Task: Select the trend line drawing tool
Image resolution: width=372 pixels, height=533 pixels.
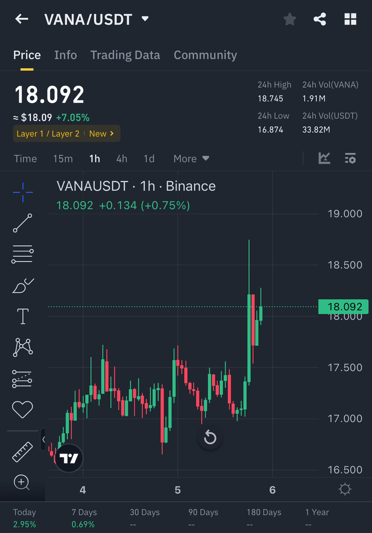Action: [x=23, y=223]
